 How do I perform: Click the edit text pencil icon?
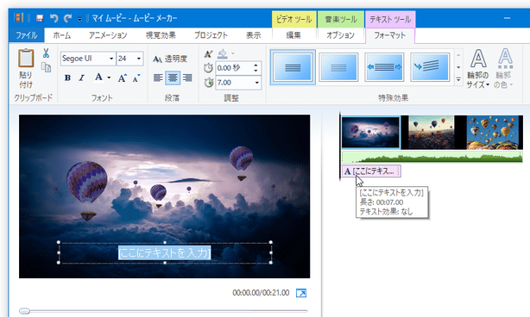tap(209, 53)
